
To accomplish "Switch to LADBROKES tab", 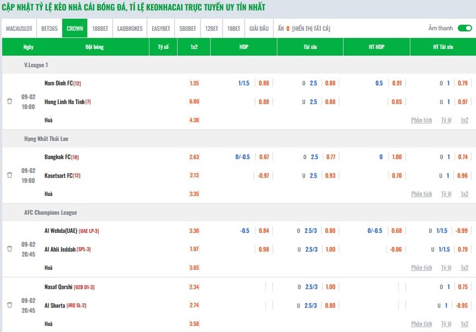I will (130, 29).
